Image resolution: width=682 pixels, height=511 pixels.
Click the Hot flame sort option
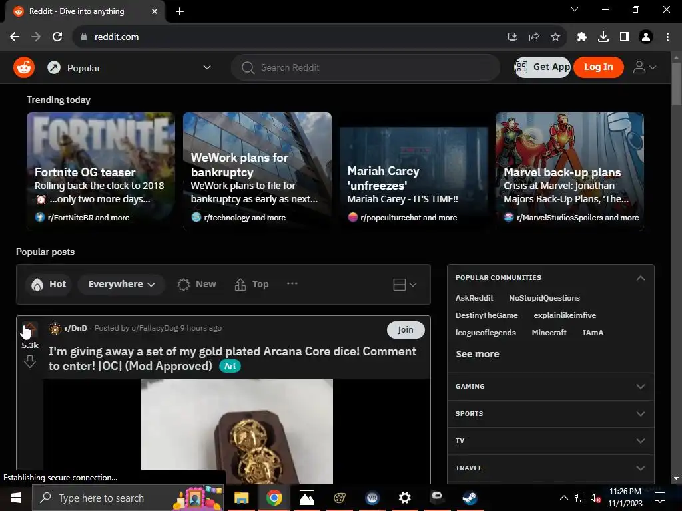coord(49,284)
